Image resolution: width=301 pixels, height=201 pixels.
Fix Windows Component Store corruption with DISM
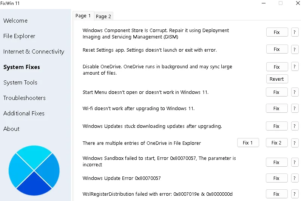[x=277, y=32]
